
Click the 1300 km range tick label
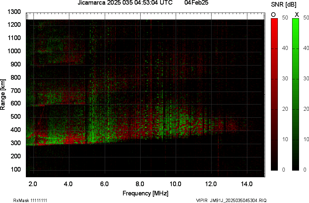point(14,12)
